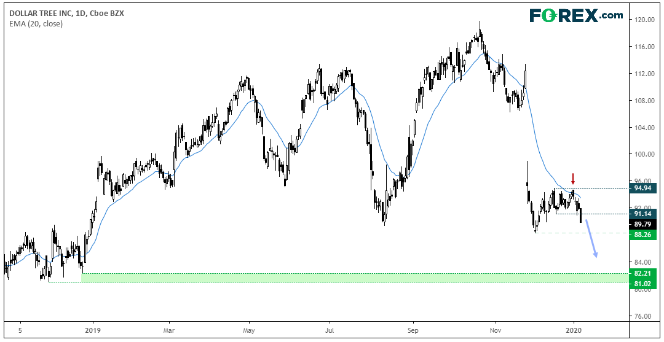
Task: Click the May label on time axis
Action: (x=249, y=332)
